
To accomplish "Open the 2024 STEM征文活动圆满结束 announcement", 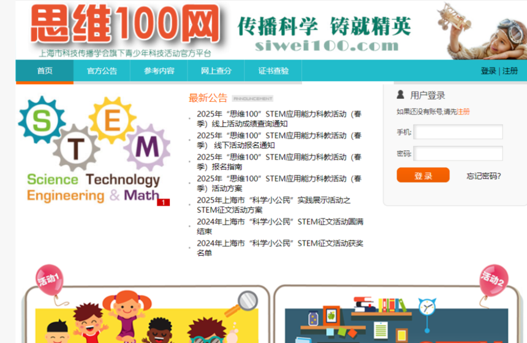I will tap(280, 226).
